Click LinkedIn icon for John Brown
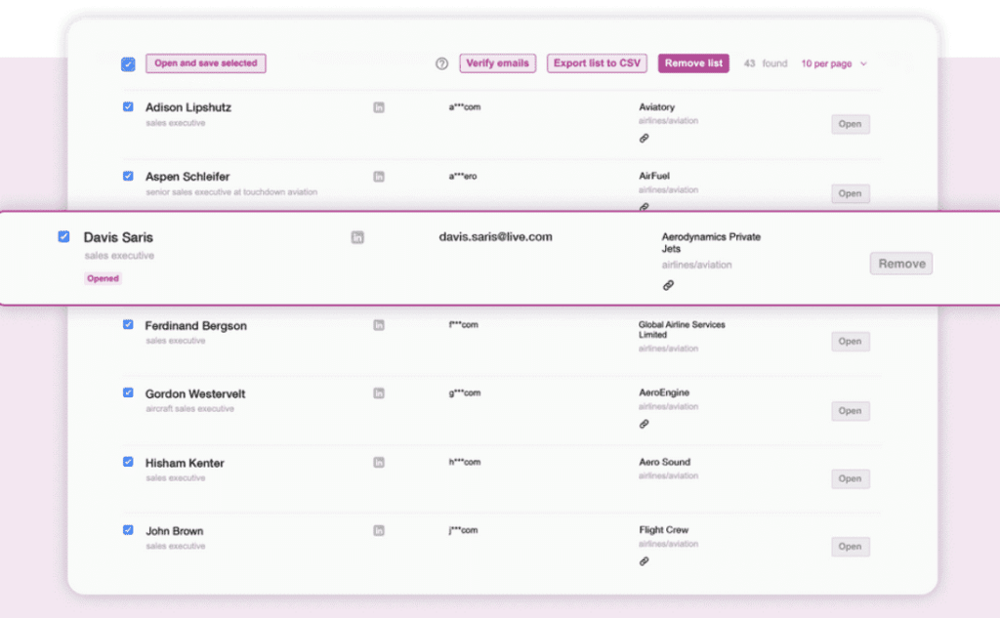 (379, 531)
